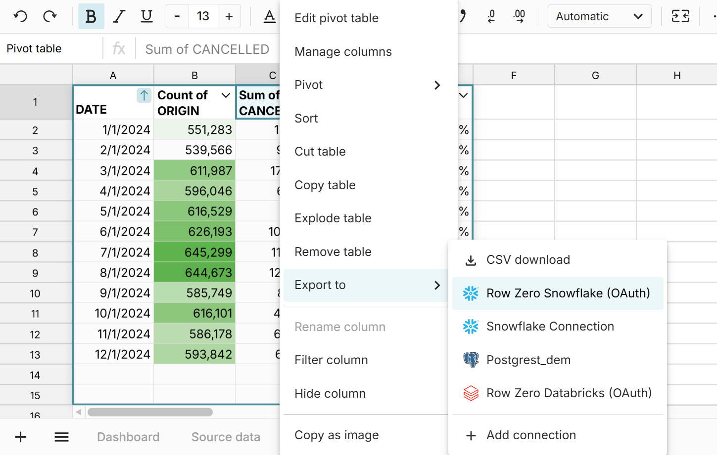
Task: Open the Count of ORIGIN column dropdown
Action: (226, 95)
